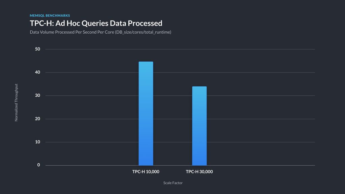The width and height of the screenshot is (345, 194).
Task: Click the 0 y-axis tick label
Action: [x=39, y=165]
